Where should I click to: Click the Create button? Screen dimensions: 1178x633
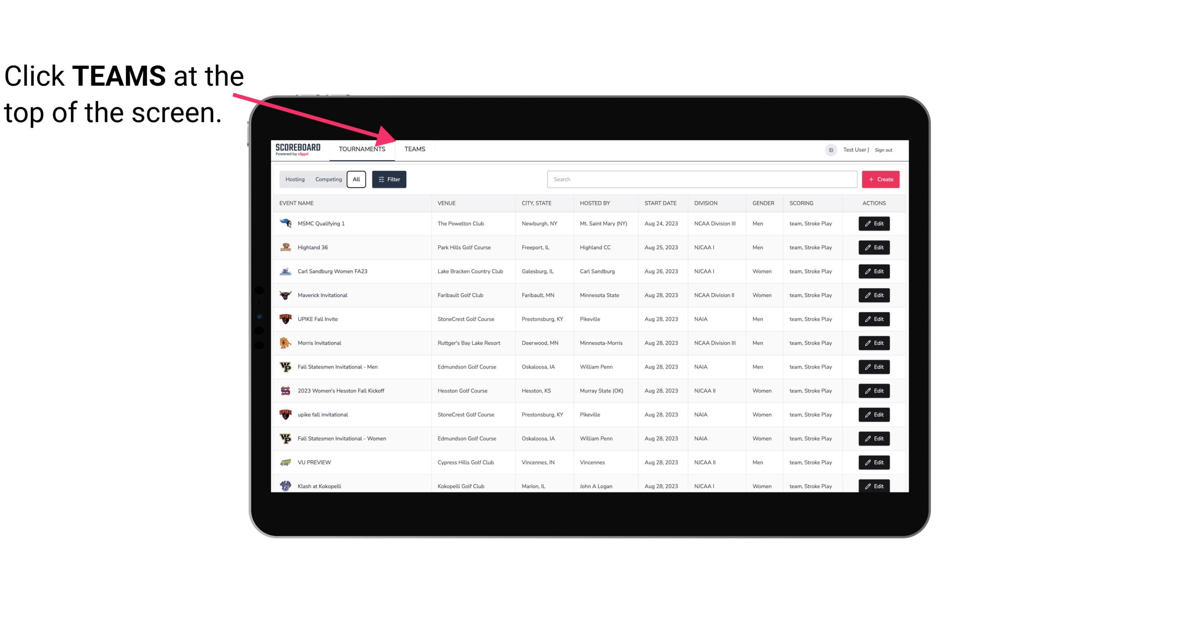(x=880, y=179)
